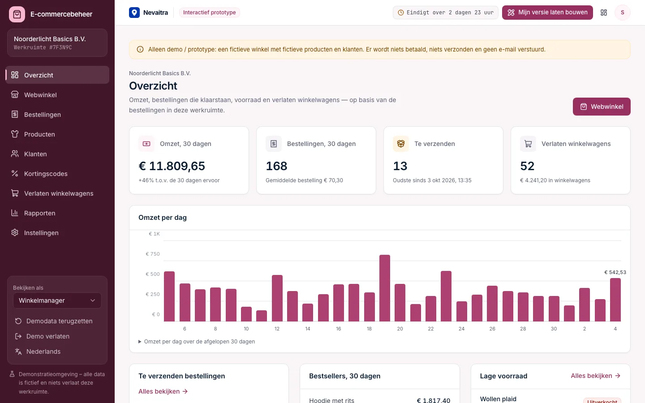The height and width of the screenshot is (403, 645).
Task: Click the Instellingen gear icon
Action: tap(15, 232)
